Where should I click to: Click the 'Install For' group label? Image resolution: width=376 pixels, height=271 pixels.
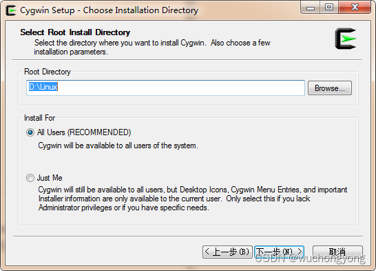point(39,118)
